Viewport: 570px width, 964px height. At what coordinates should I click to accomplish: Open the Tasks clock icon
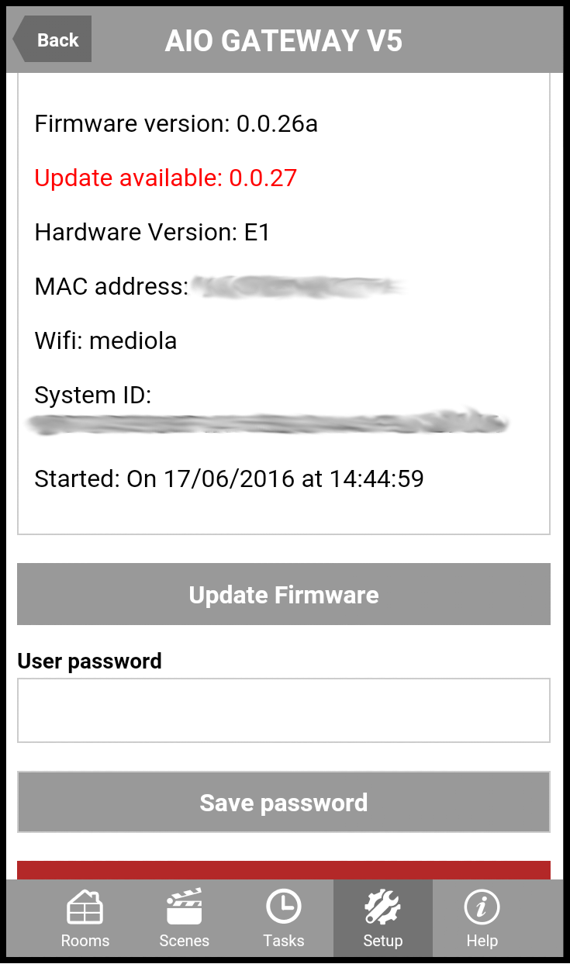[x=283, y=907]
